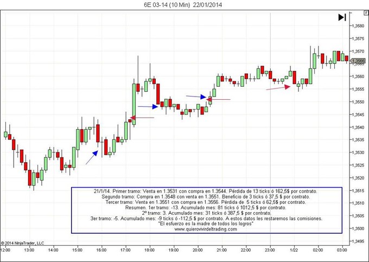Select the blue-bordered trade summary text box
This screenshot has height=262, width=369.
[206, 210]
